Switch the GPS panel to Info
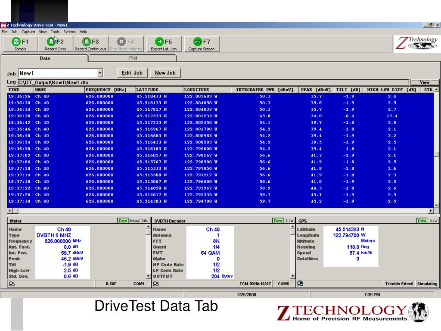This screenshot has height=331, width=441. point(433,221)
